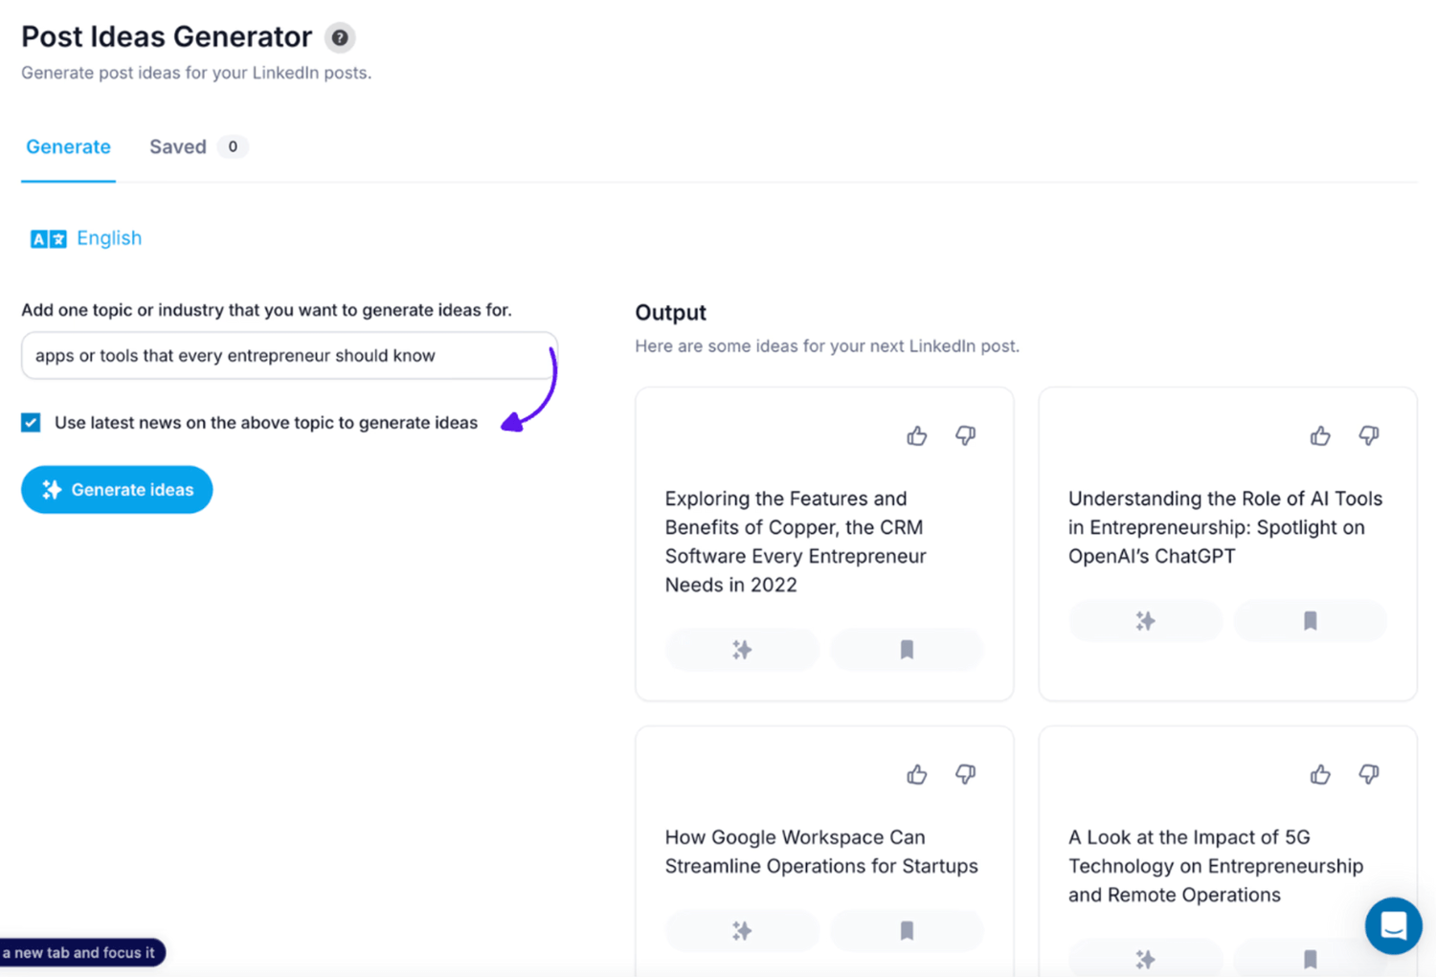Bookmark the Copper CRM post idea

pyautogui.click(x=907, y=650)
